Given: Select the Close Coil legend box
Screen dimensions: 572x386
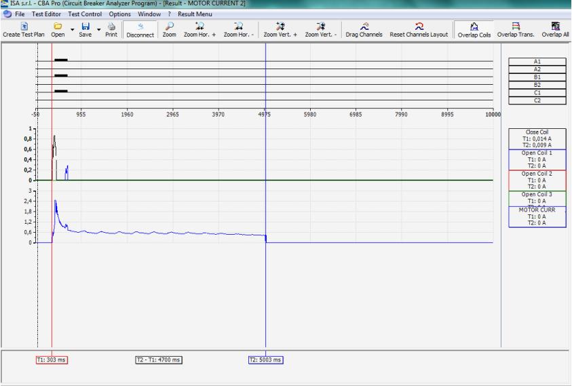Looking at the screenshot, I should (x=537, y=138).
